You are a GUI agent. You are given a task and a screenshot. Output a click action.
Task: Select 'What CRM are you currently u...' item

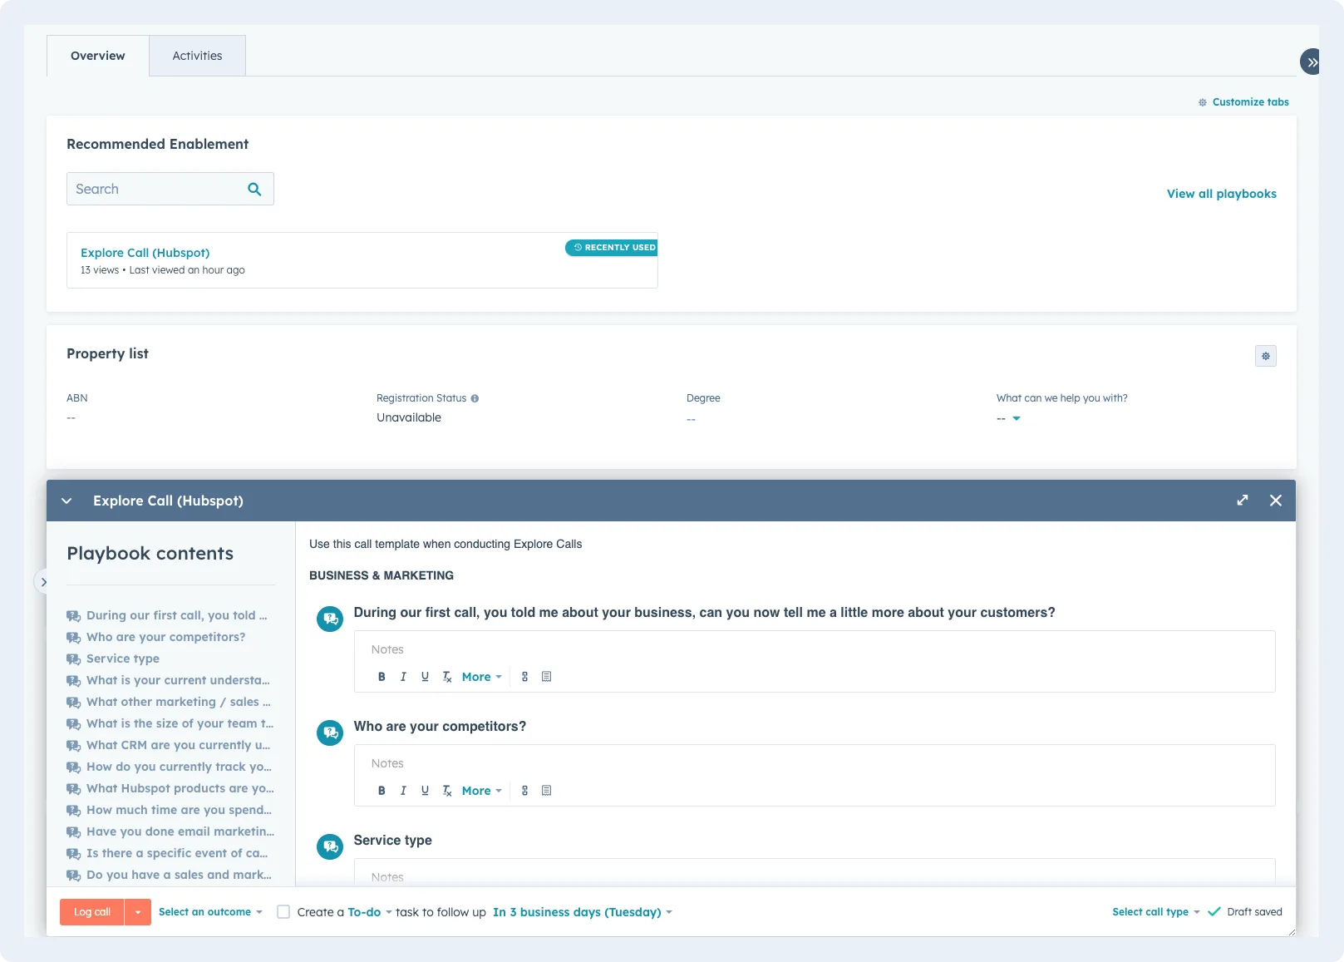tap(169, 745)
